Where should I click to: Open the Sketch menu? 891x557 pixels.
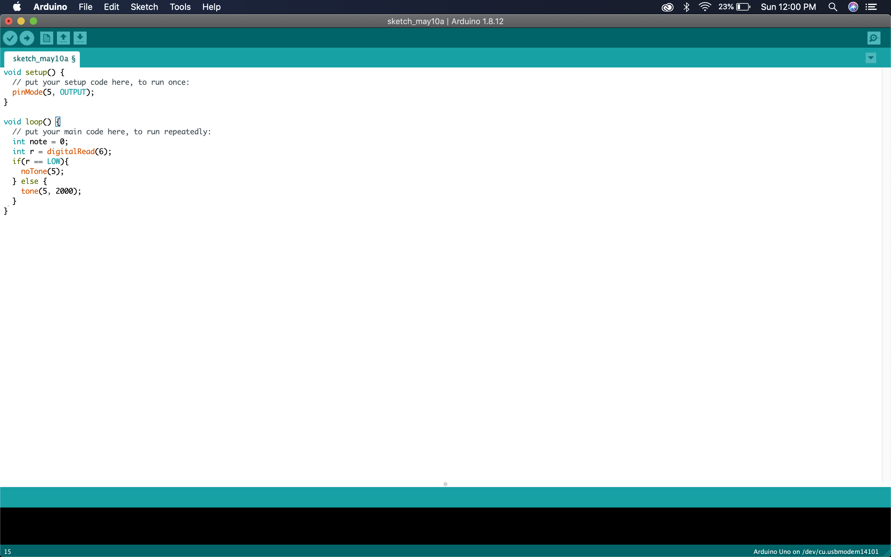click(x=144, y=6)
